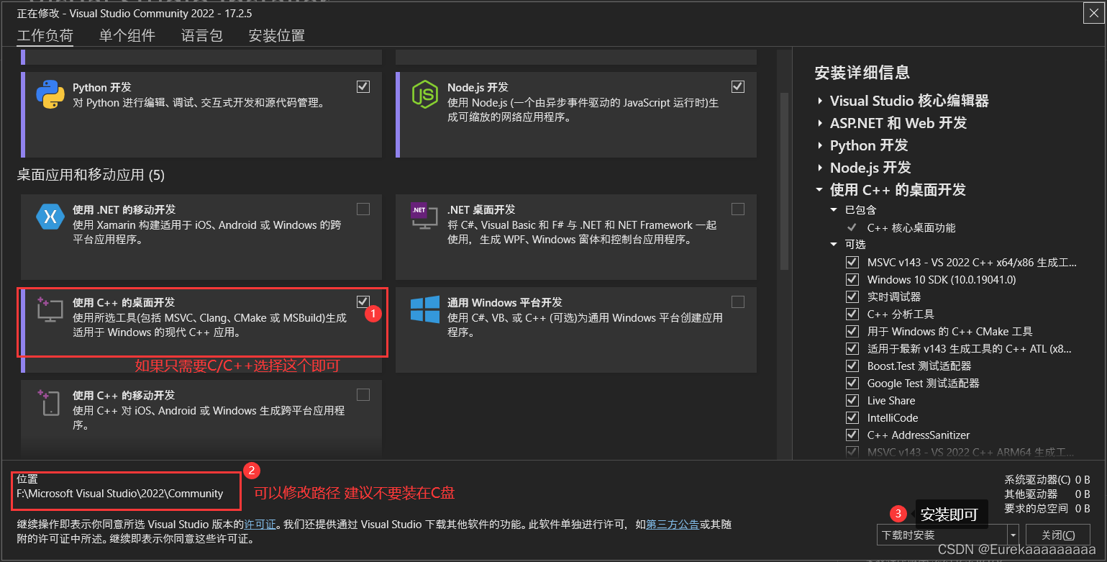Screen dimensions: 1107x562
Task: Click the Node.js development workload icon
Action: pos(424,94)
